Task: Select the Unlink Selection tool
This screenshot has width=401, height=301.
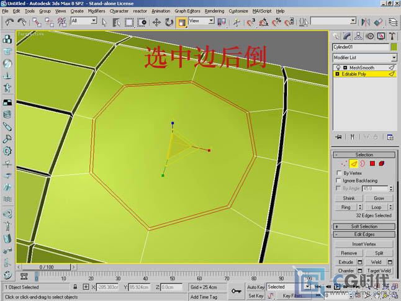Action: (49, 22)
